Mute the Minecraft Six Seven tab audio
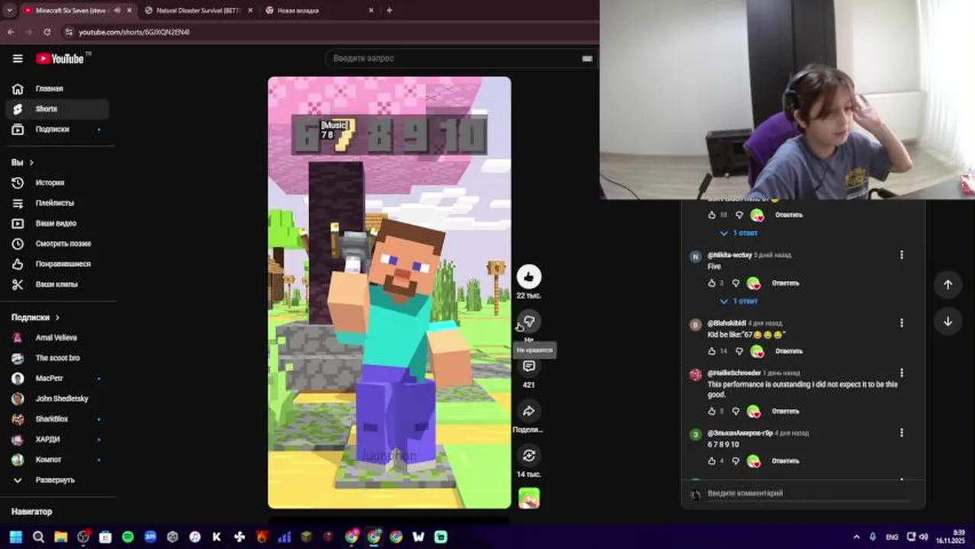 coord(117,11)
